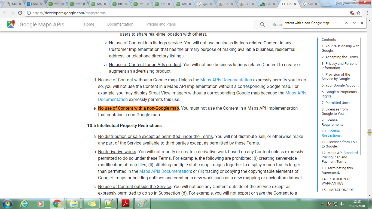Reload the current page
The image size is (372, 209).
click(x=20, y=13)
